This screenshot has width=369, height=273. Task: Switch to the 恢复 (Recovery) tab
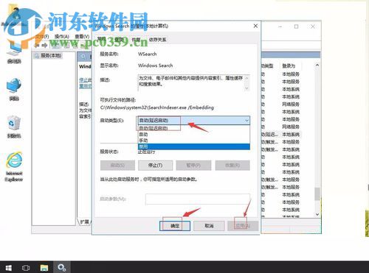[x=136, y=40]
